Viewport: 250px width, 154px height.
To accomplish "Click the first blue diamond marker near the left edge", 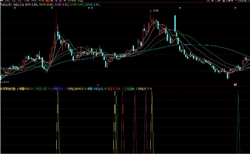I will (15, 8).
